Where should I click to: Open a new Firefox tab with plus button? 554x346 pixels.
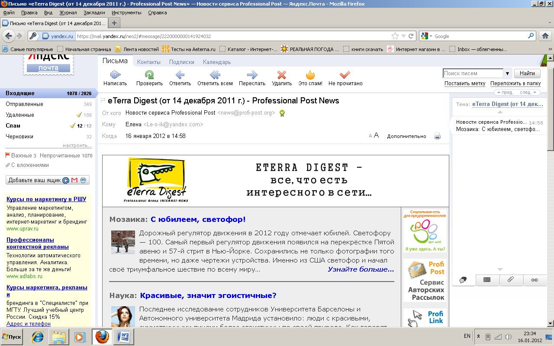114,23
